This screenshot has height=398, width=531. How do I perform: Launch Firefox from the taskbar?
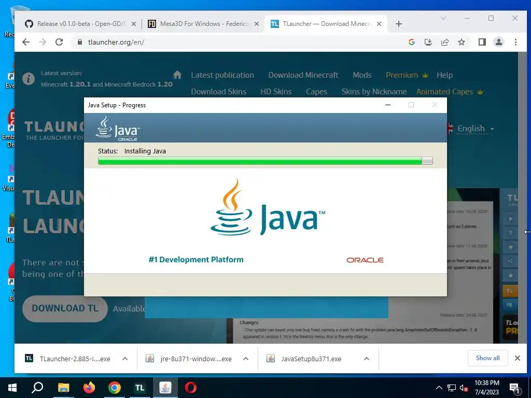[x=89, y=388]
